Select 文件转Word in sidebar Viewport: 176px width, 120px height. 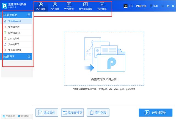(16, 21)
